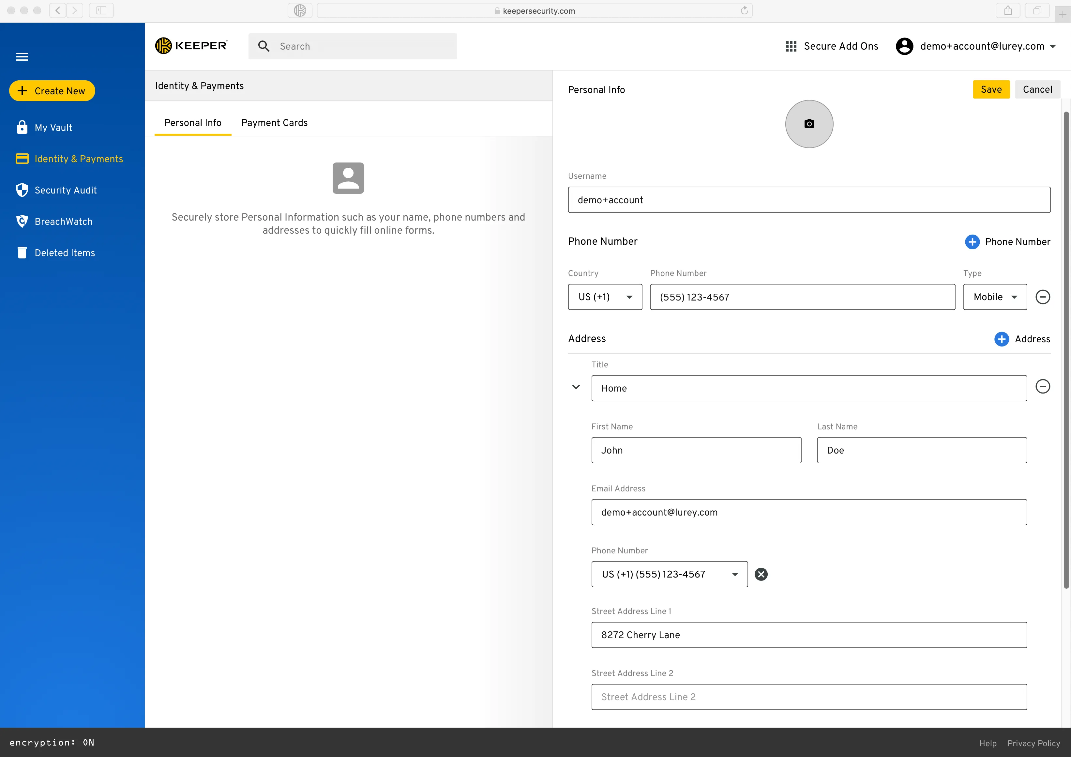Screen dimensions: 1071x757
Task: Click the add Phone Number plus icon
Action: pos(972,242)
